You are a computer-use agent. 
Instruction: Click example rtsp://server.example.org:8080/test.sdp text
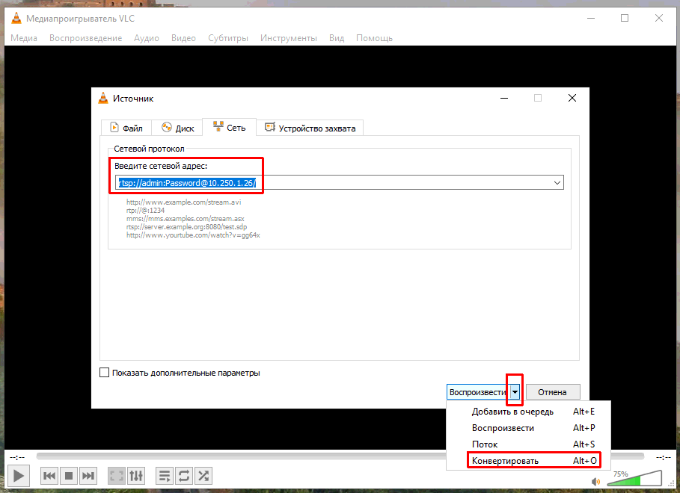[x=186, y=227]
